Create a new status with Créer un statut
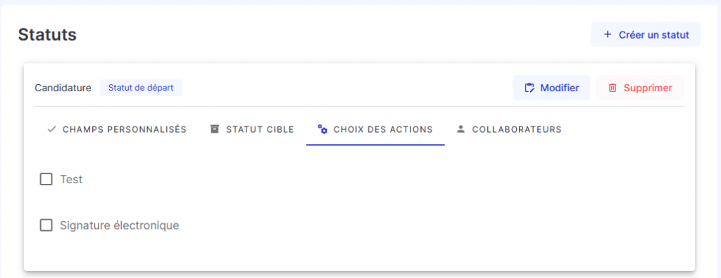721x278 pixels. coord(646,34)
